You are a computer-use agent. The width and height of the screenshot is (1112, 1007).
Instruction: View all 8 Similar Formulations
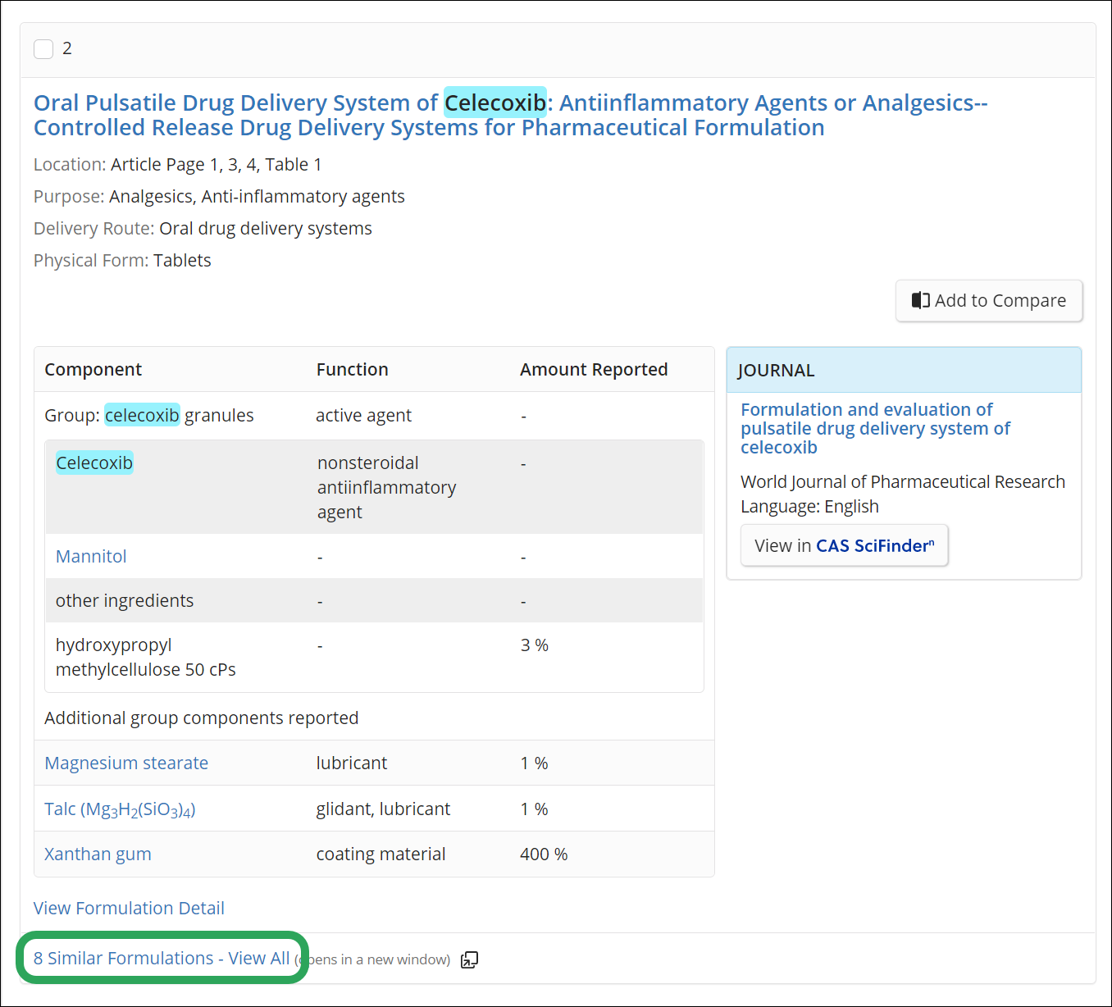coord(161,958)
